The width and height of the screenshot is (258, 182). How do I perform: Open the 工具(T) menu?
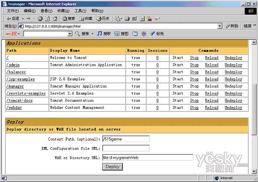tap(80, 11)
